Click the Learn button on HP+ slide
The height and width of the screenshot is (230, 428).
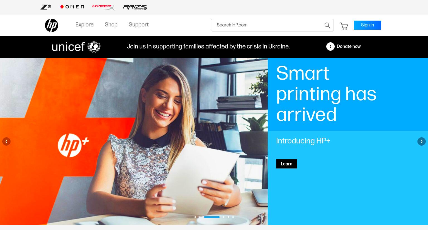pos(286,164)
